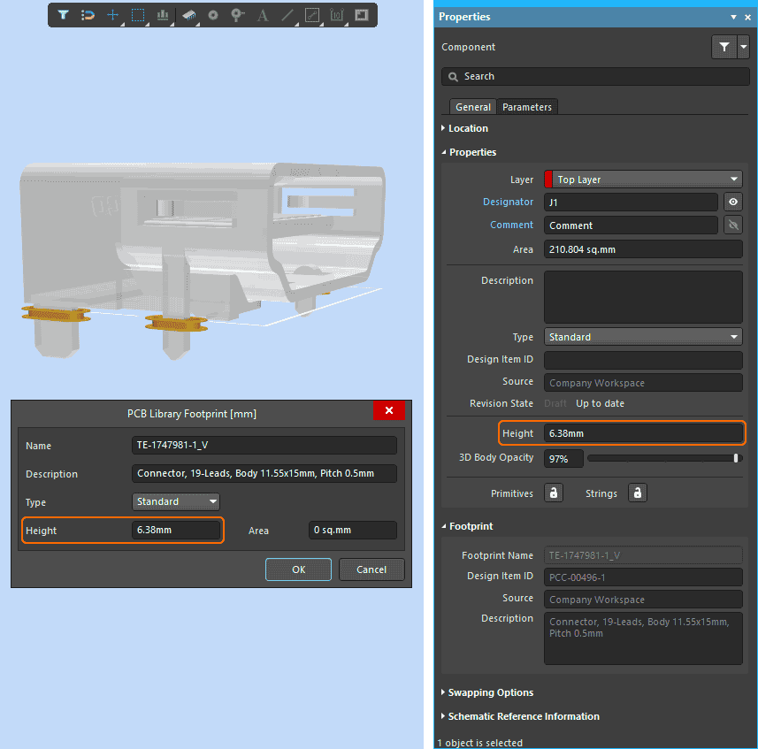This screenshot has height=749, width=758.
Task: Open the Layer dropdown showing Top Layer
Action: 643,180
